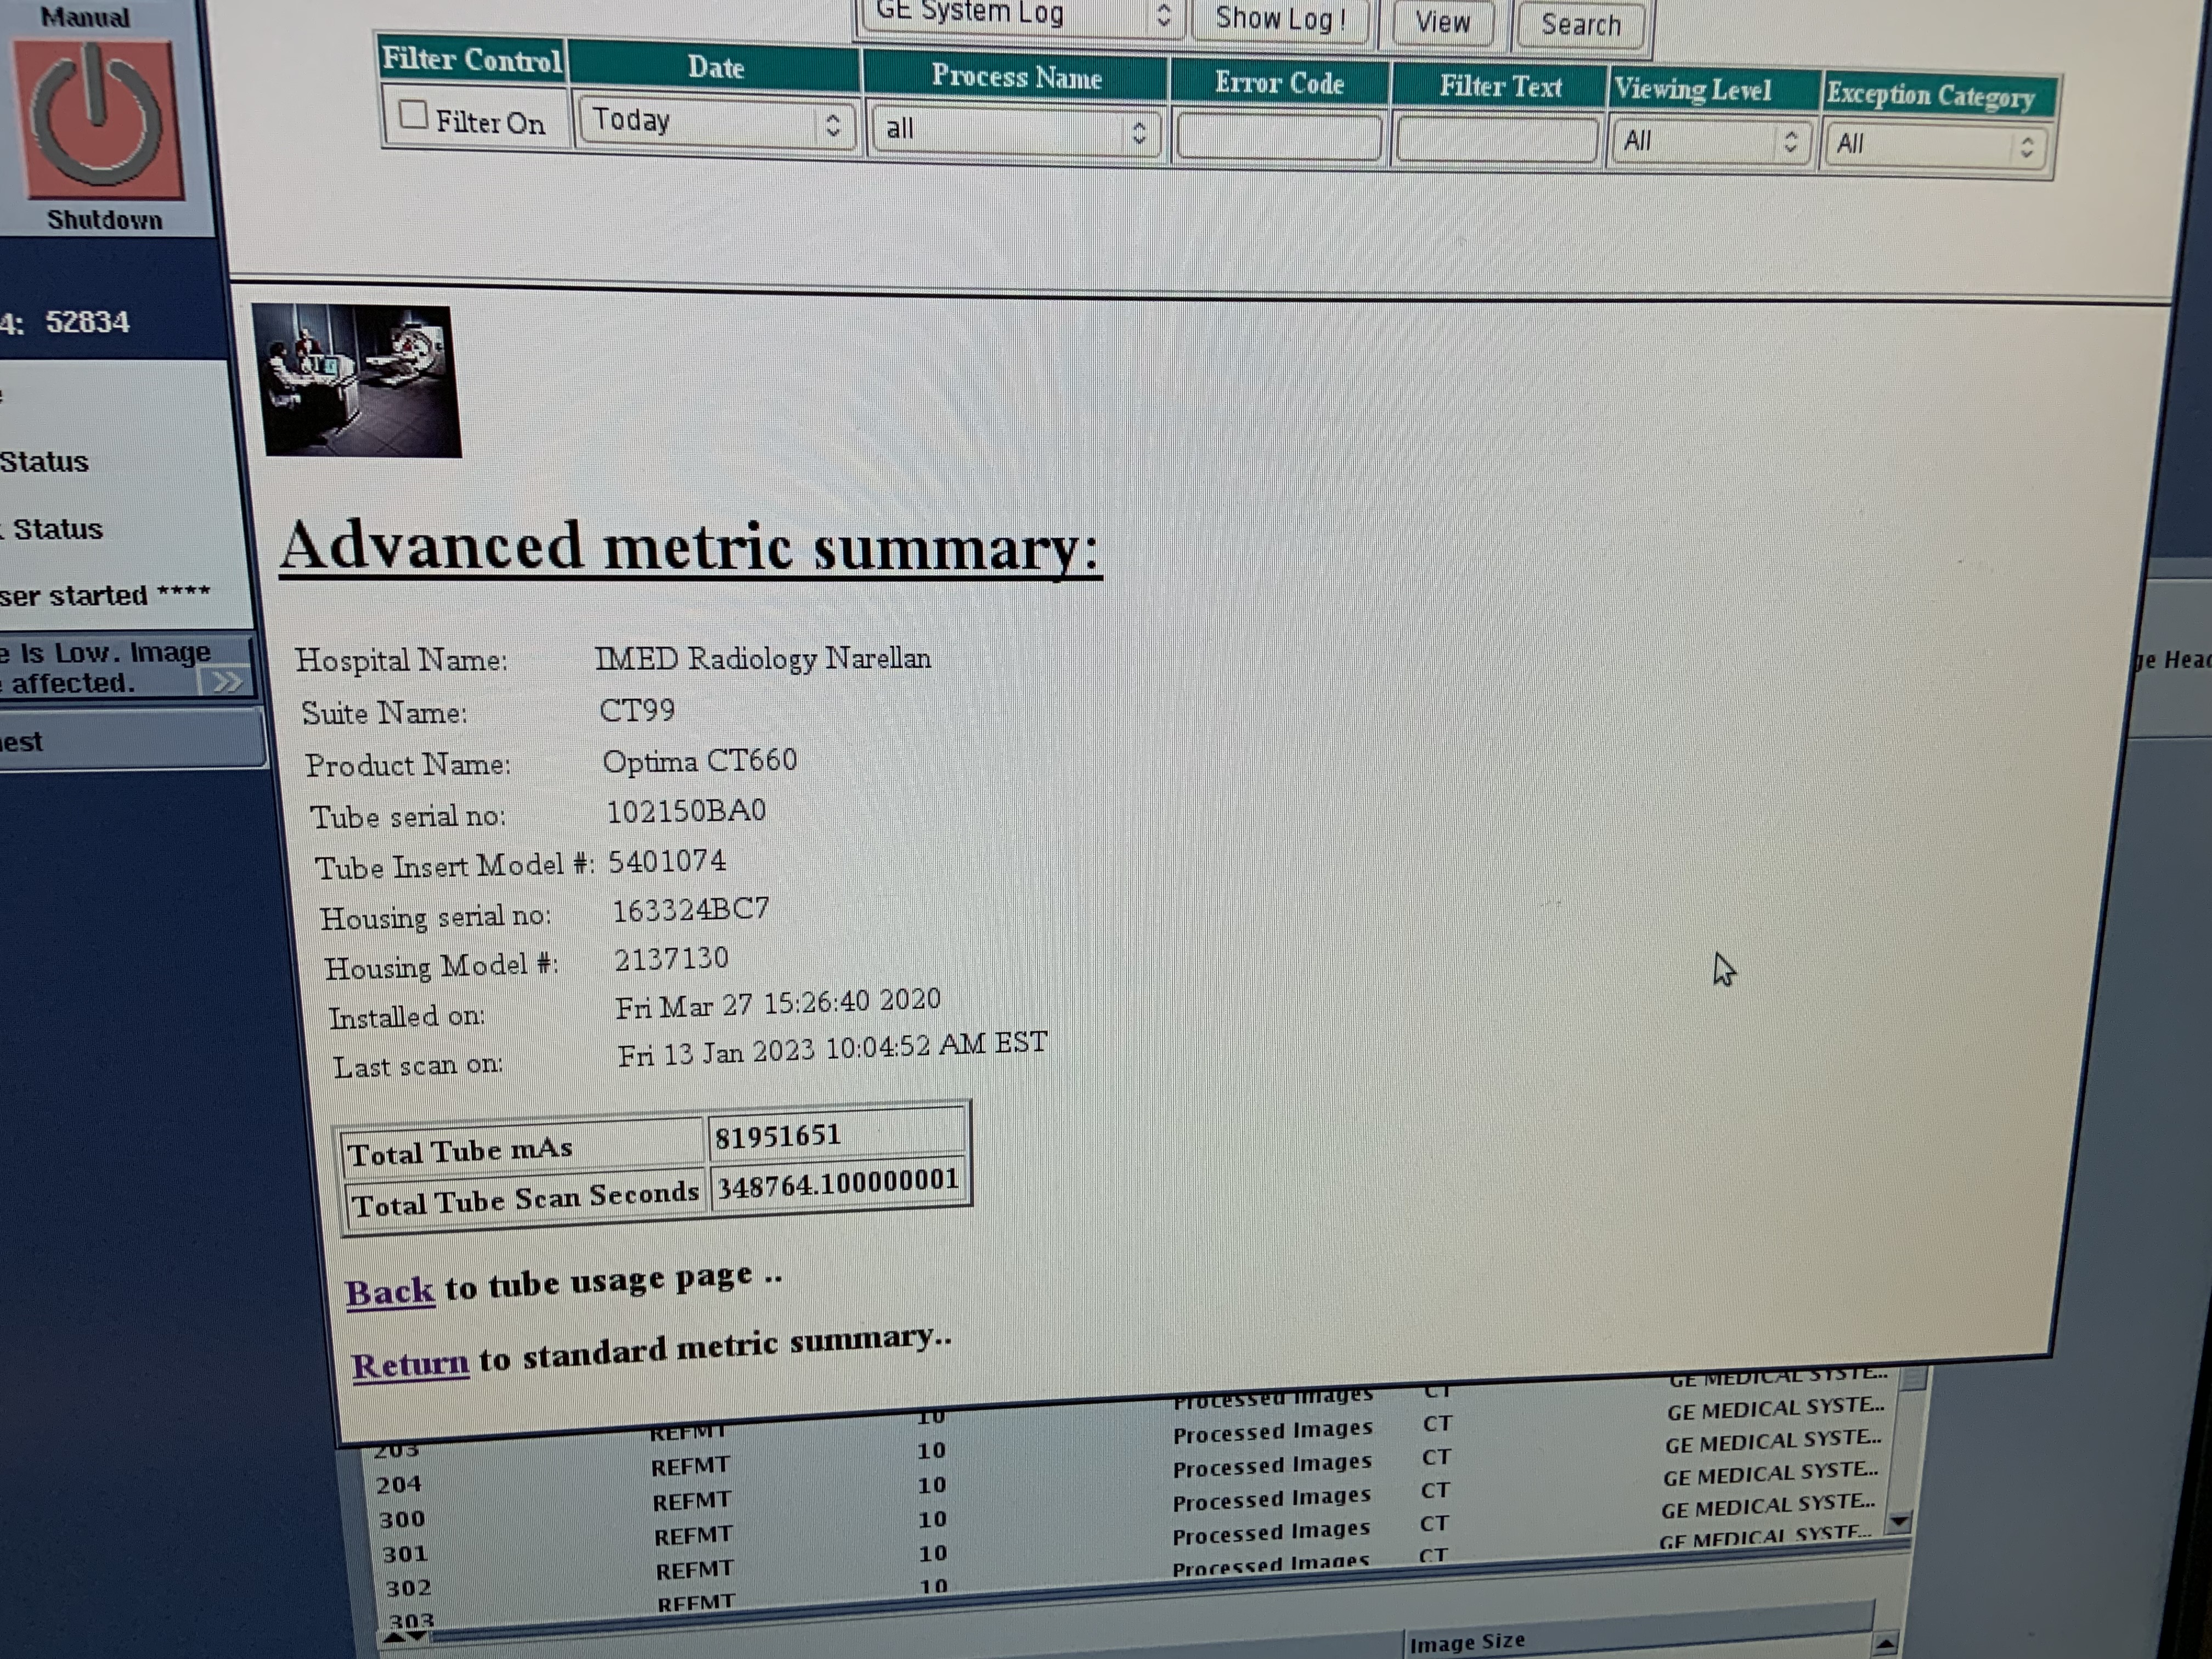Click the Show Log! button
Screen dimensions: 2212x1659
click(x=1281, y=19)
